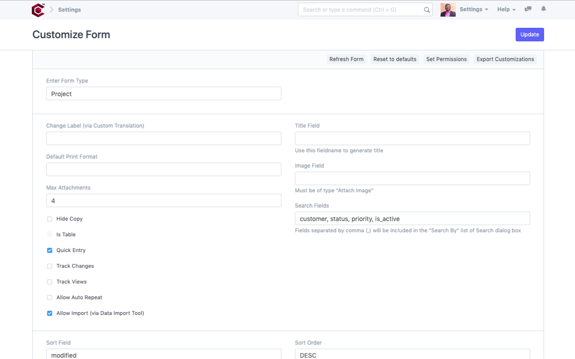Viewport: 575px width, 359px height.
Task: Open Set Permissions
Action: tap(446, 59)
